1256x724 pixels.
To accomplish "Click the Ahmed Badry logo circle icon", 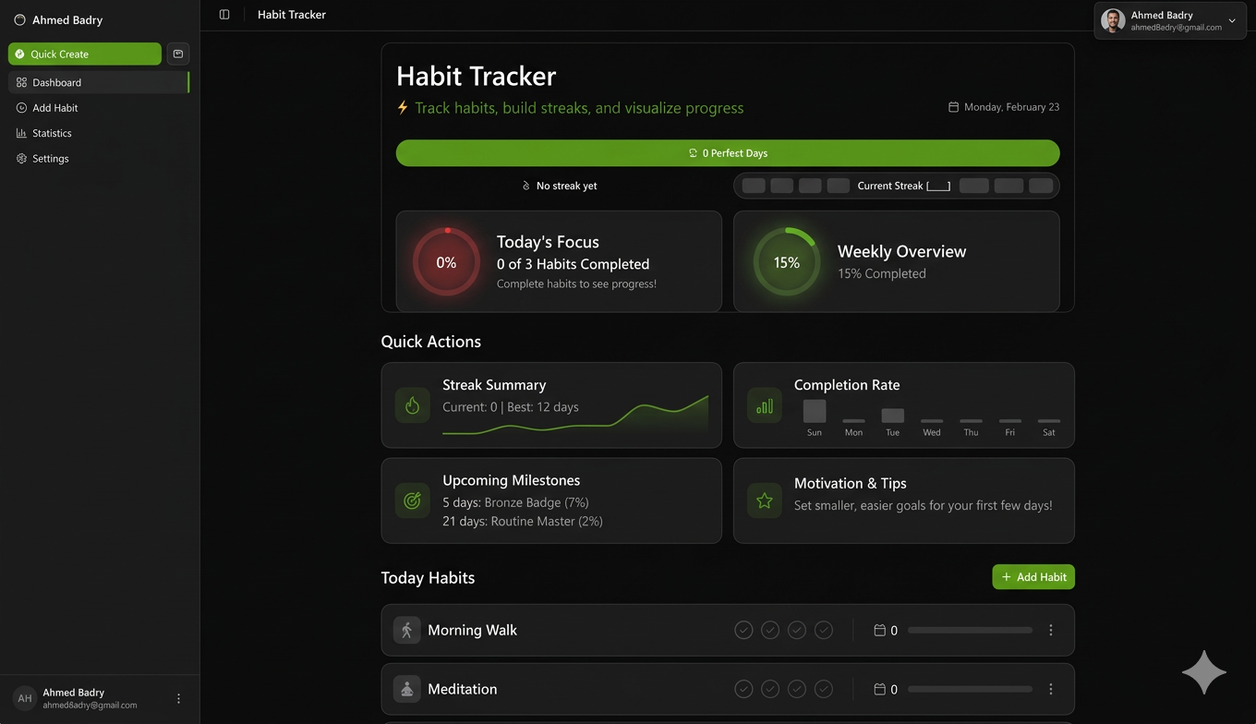I will point(19,19).
